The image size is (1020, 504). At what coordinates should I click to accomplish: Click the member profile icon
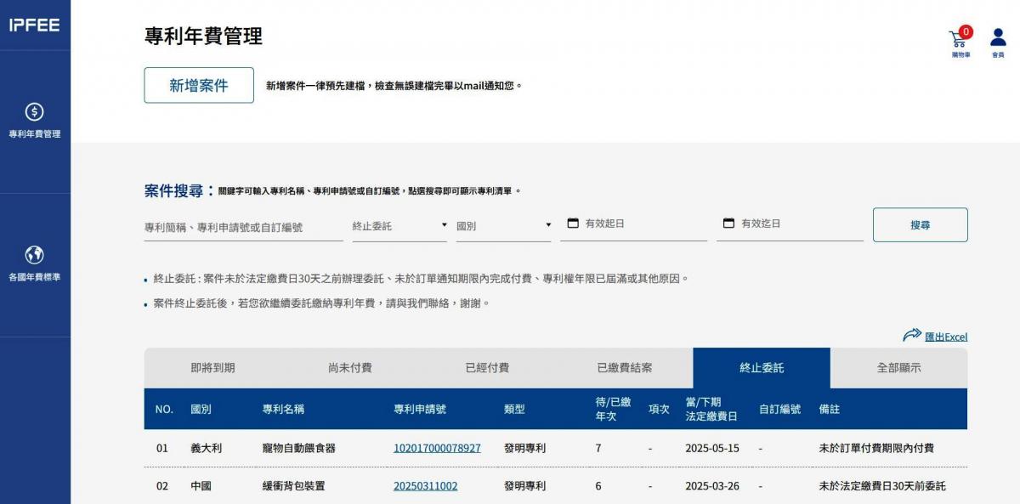tap(998, 38)
